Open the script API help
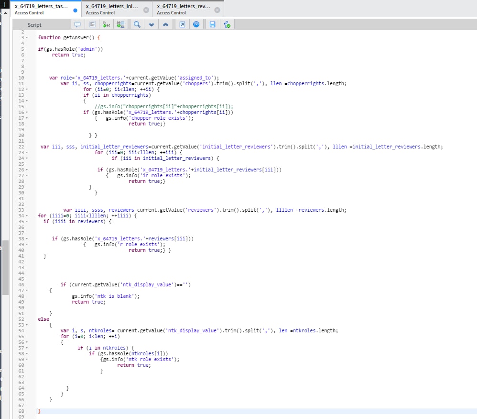 pyautogui.click(x=196, y=24)
